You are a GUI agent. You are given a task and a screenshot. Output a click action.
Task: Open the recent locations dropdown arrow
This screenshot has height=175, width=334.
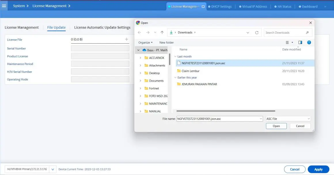tap(155, 32)
